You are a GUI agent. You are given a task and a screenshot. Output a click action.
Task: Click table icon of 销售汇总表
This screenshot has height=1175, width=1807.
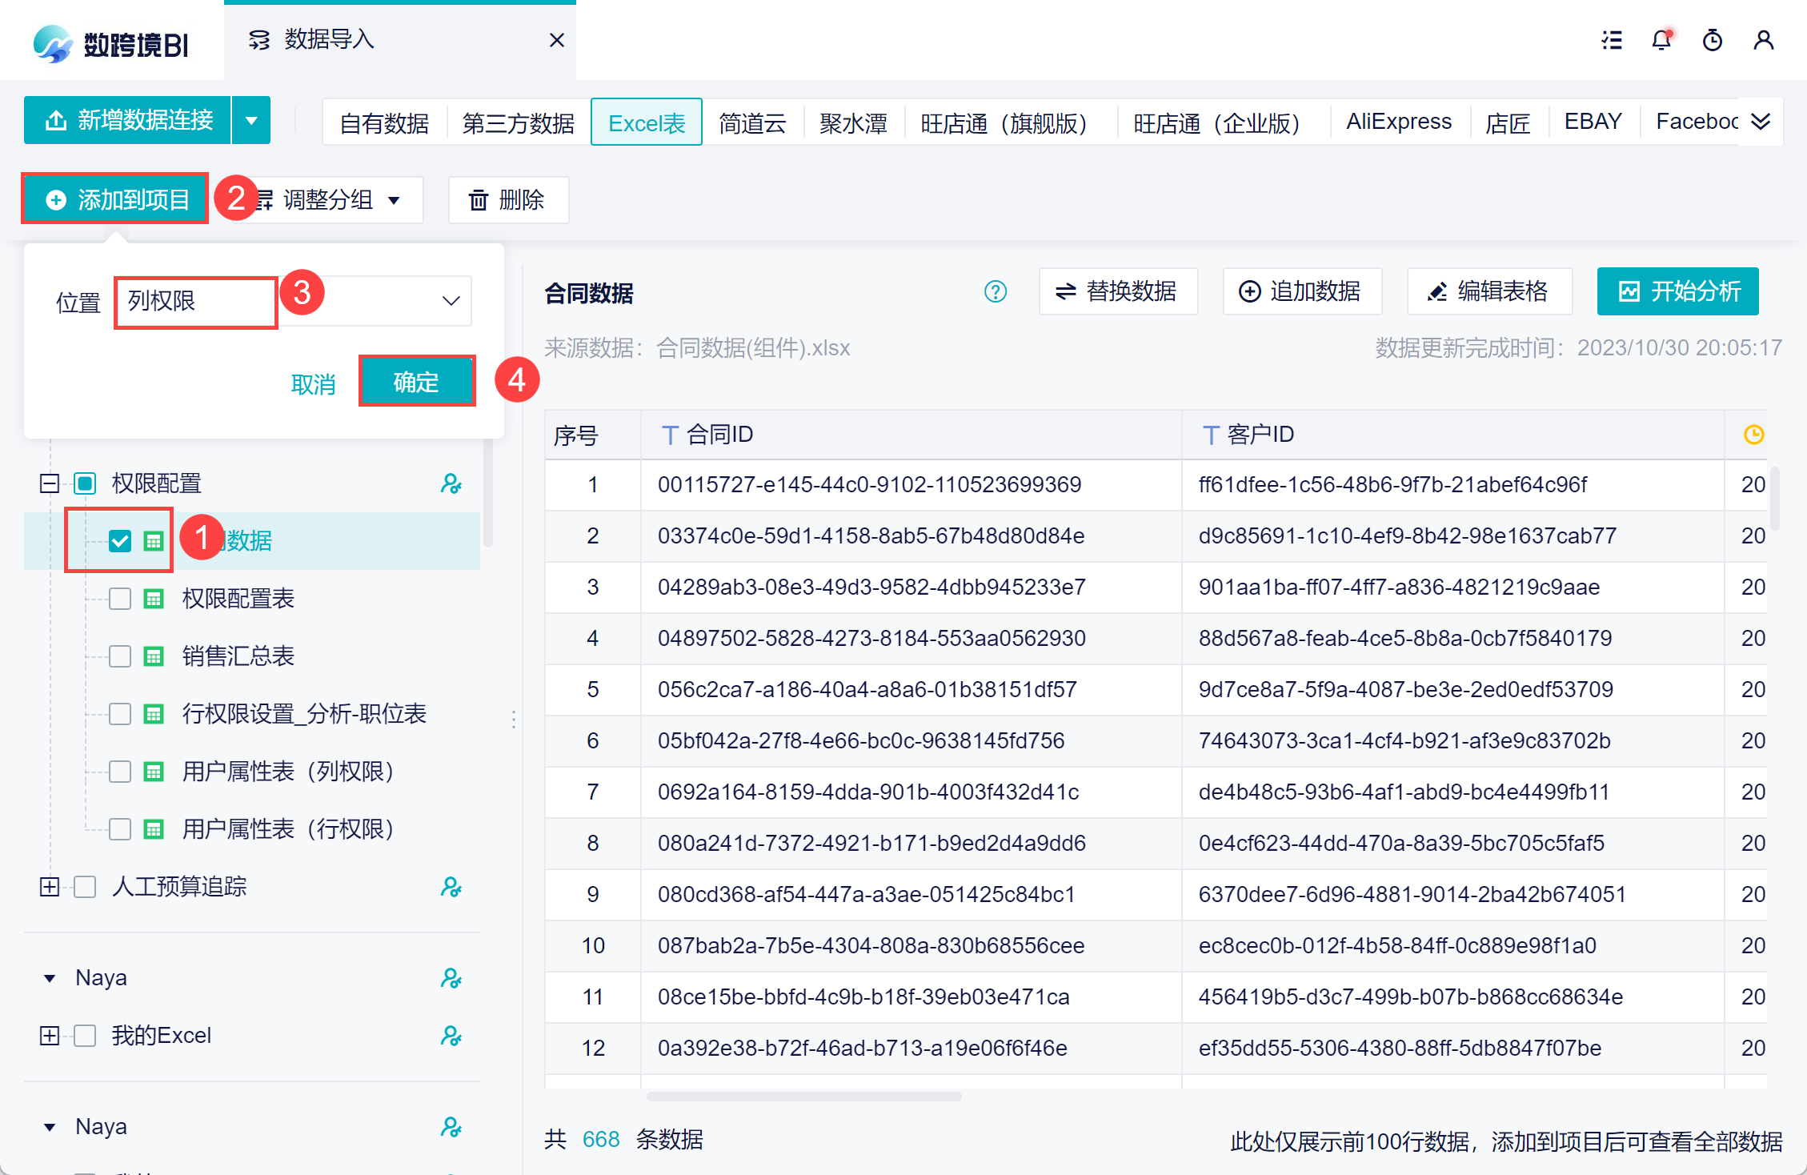tap(154, 656)
